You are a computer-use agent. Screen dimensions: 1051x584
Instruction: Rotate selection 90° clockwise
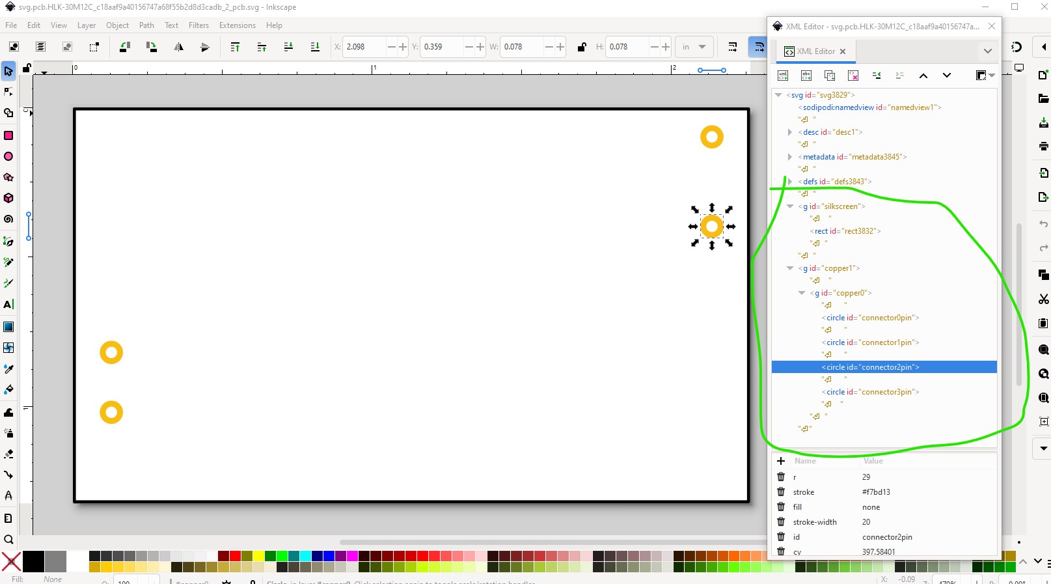coord(152,47)
